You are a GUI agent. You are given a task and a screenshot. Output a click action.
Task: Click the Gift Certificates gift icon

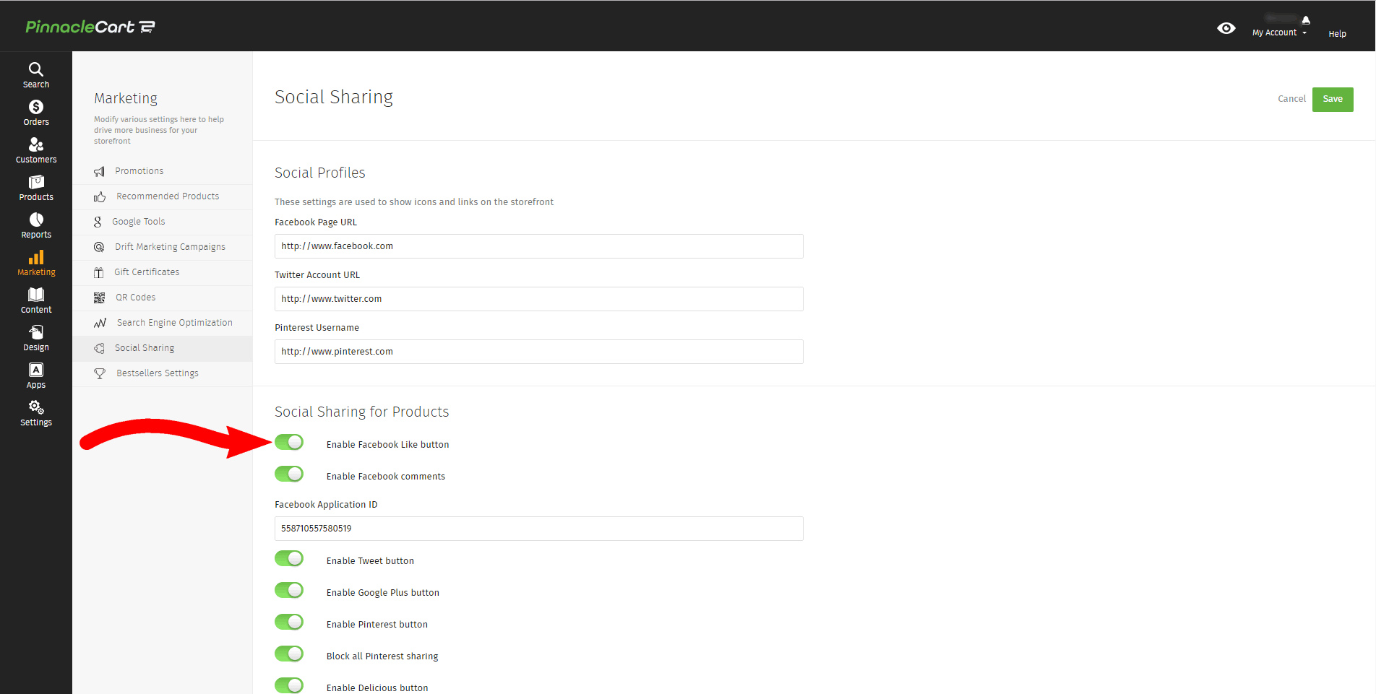click(99, 272)
